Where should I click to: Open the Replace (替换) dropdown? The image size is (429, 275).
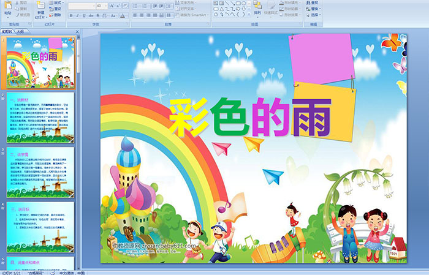[x=314, y=9]
